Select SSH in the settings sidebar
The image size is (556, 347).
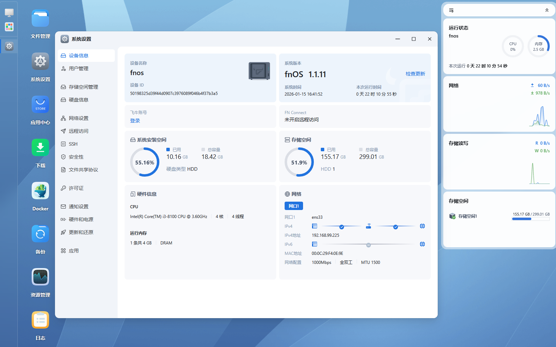click(x=73, y=144)
